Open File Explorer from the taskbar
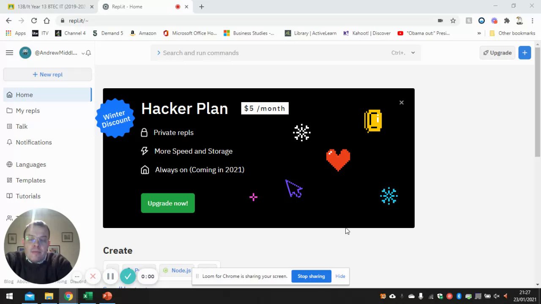541x304 pixels. 49,296
